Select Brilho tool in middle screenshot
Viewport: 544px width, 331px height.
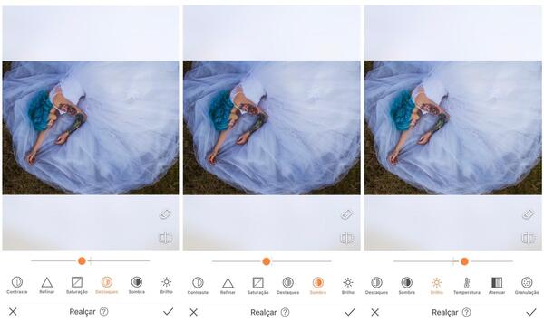pos(347,286)
